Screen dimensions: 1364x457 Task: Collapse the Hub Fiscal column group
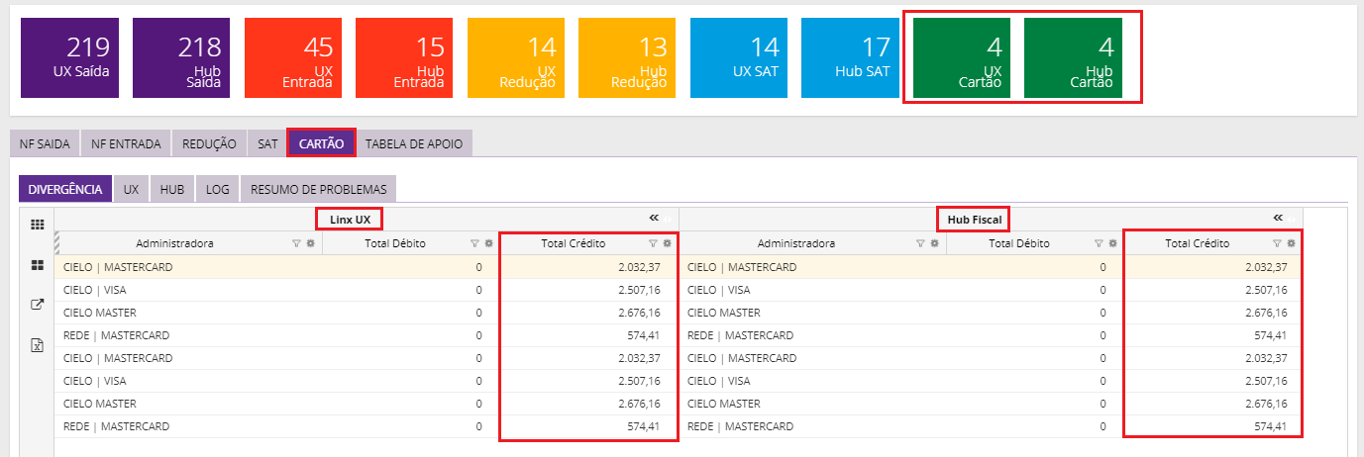[x=1278, y=218]
